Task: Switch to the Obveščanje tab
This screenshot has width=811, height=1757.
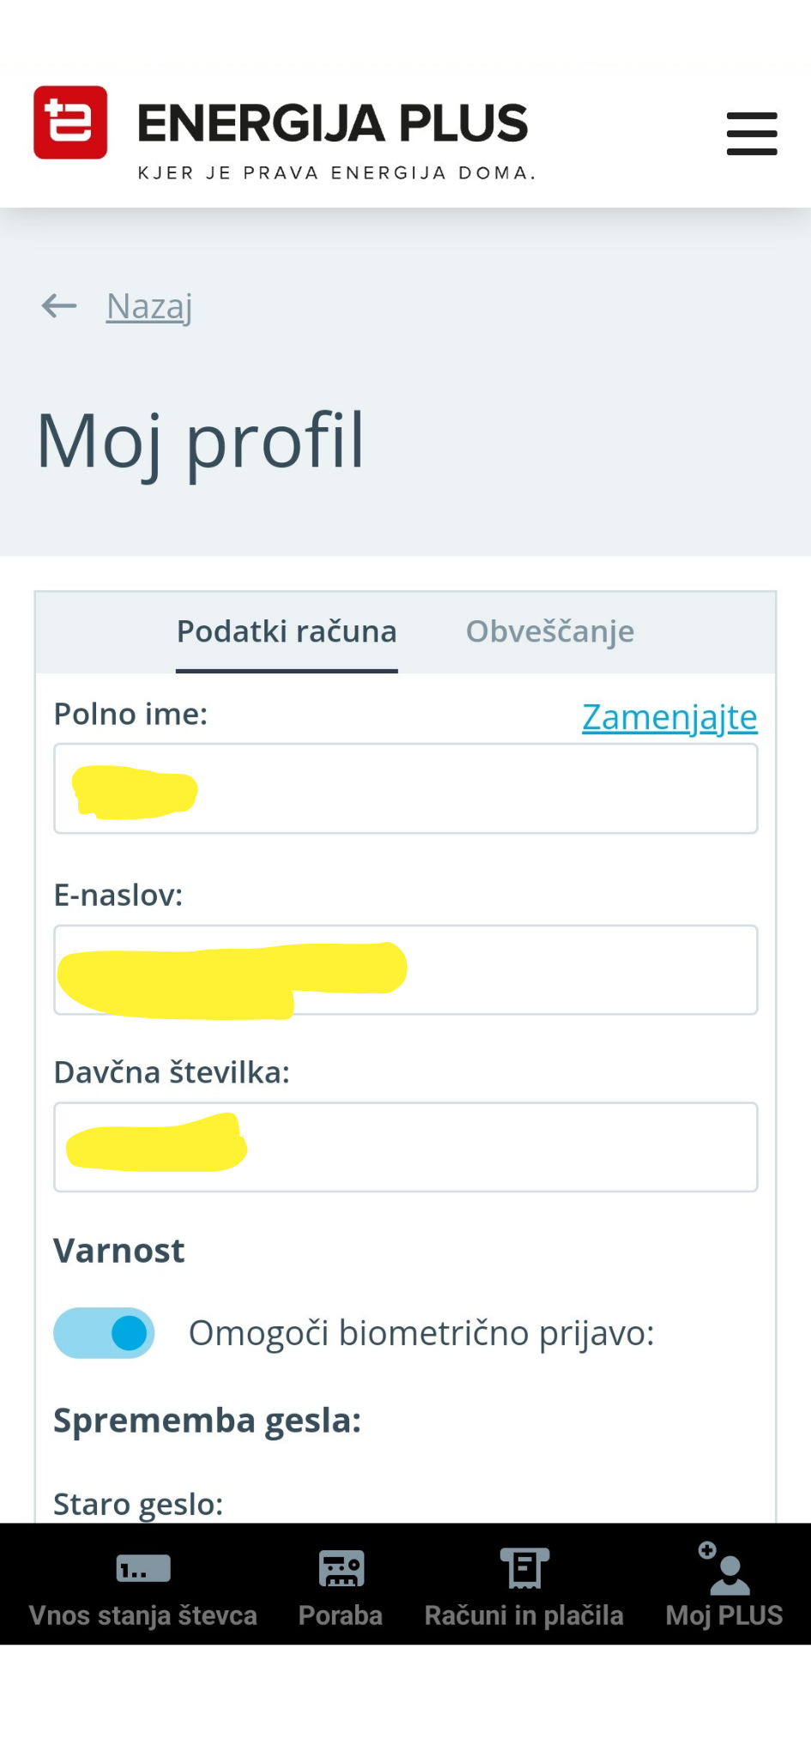Action: click(550, 631)
